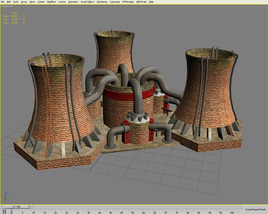Open the reactor menu
This screenshot has height=214, width=268.
62,2
